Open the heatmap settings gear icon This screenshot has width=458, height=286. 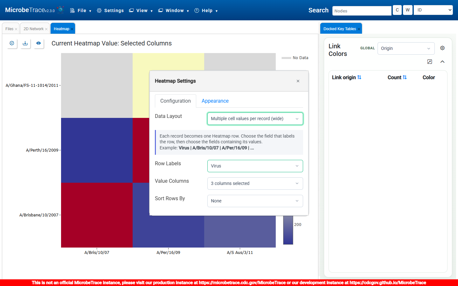[x=12, y=43]
